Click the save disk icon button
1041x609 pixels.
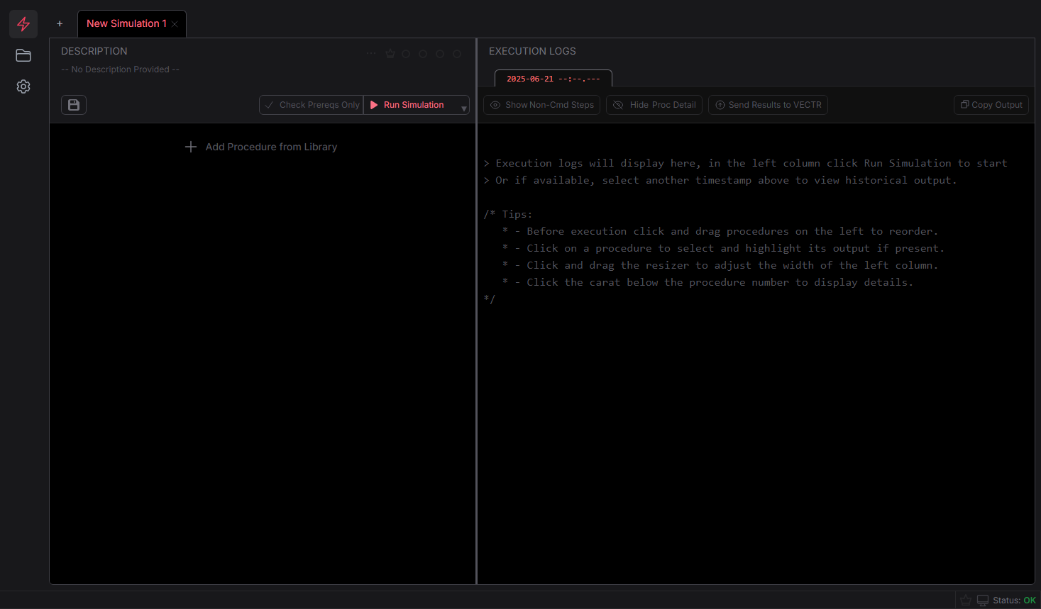[74, 105]
